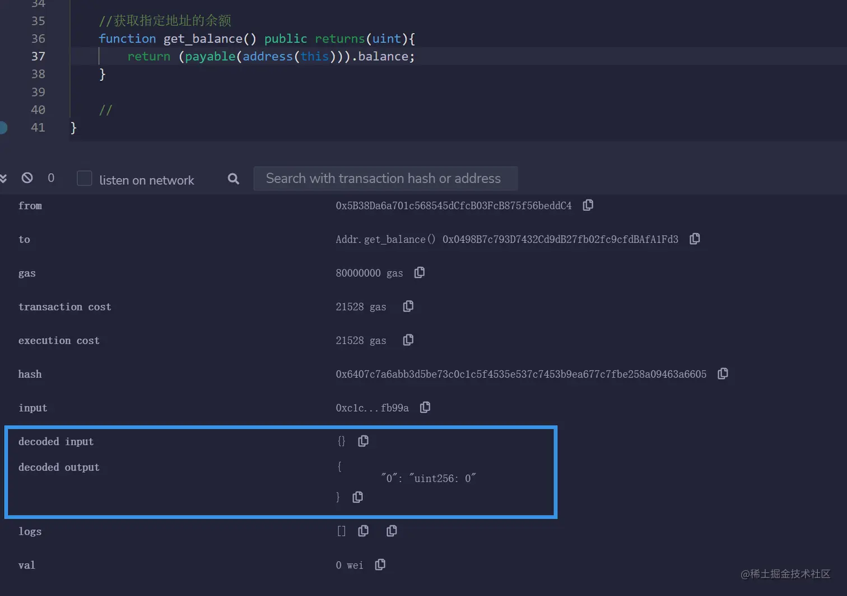The height and width of the screenshot is (596, 847).
Task: Click the 21528 gas execution cost value
Action: (361, 341)
